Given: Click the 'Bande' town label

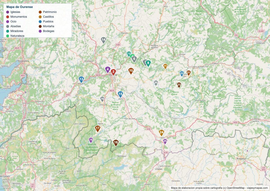Looking at the screenshot, I should point(100,124).
